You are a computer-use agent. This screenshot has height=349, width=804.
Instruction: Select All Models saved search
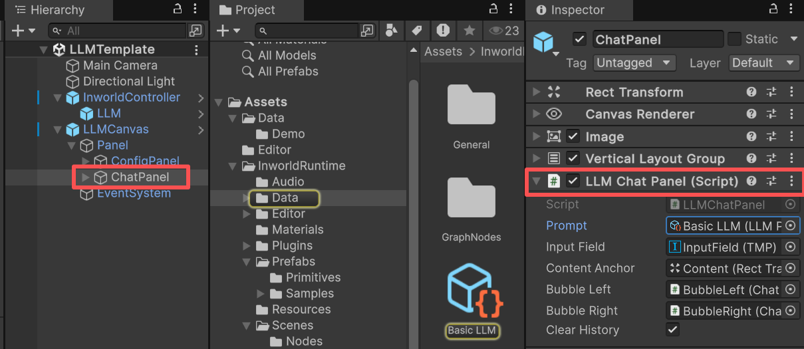(287, 55)
